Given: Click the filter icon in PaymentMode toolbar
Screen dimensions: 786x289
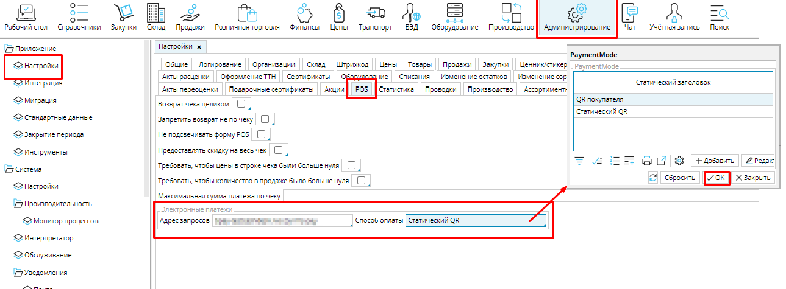Looking at the screenshot, I should [579, 161].
